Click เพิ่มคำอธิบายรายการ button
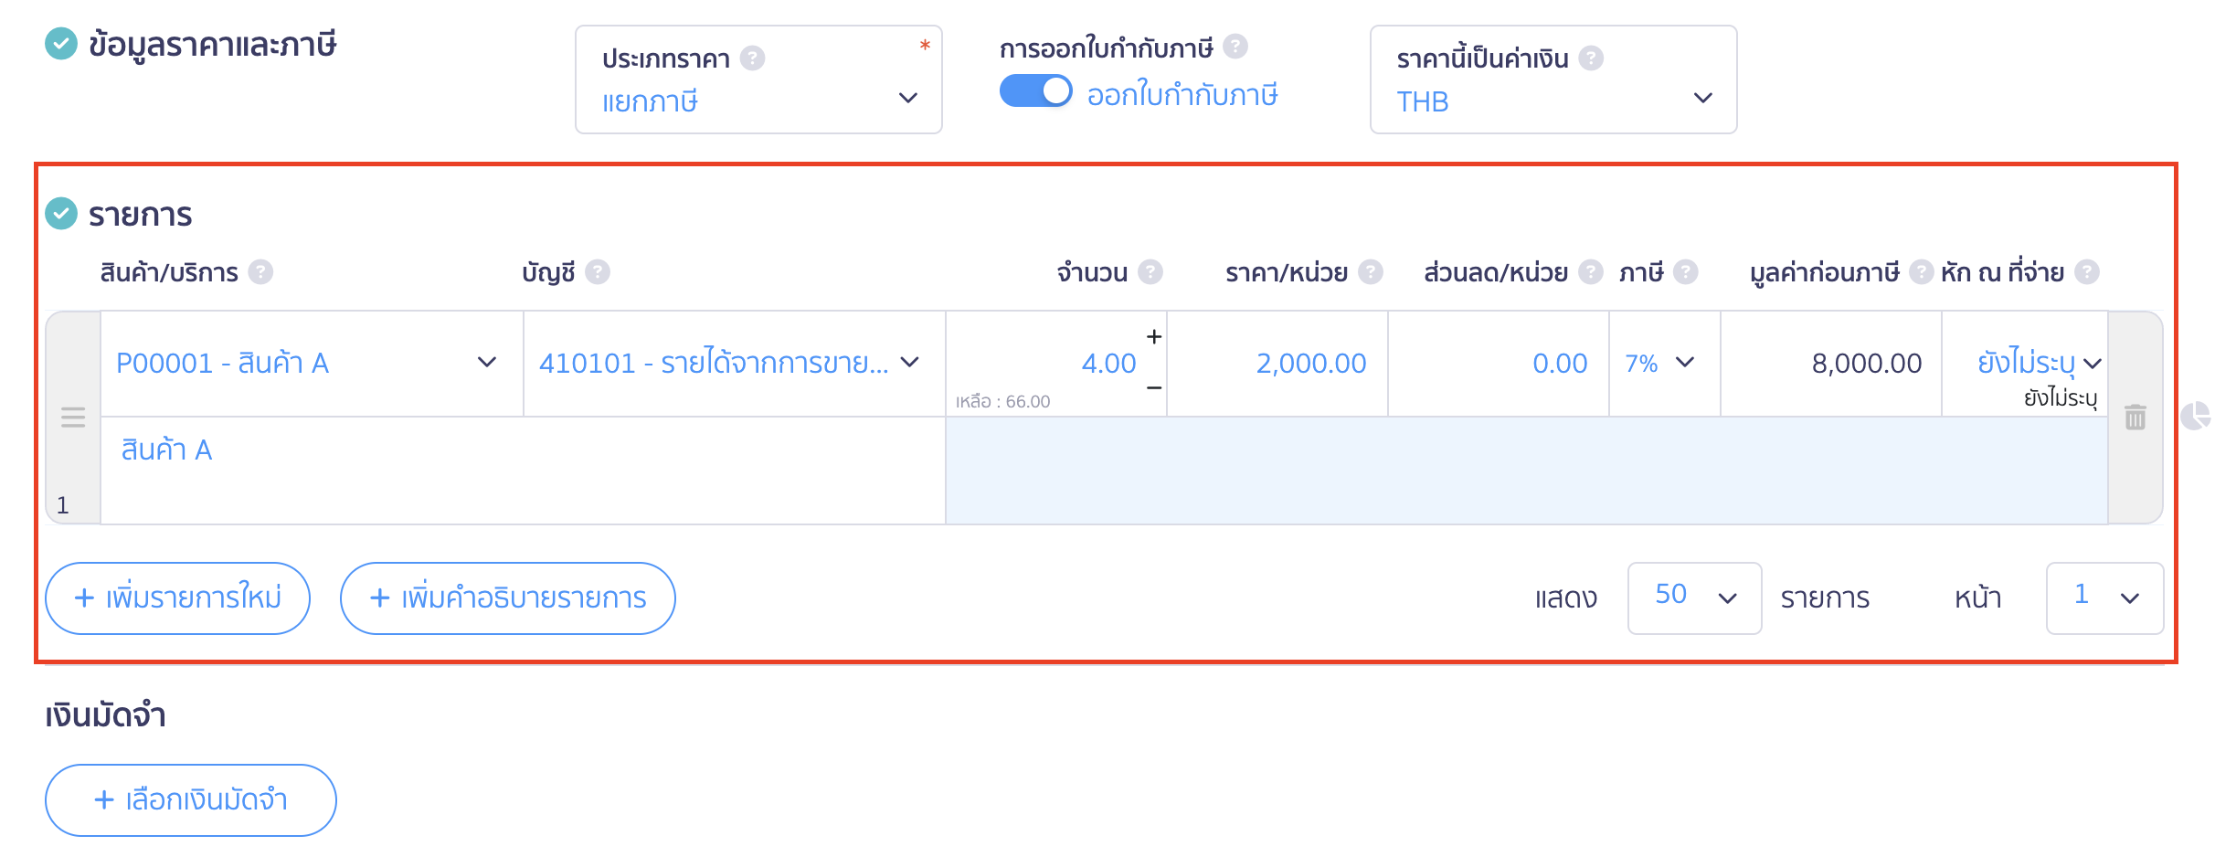Image resolution: width=2215 pixels, height=857 pixels. coord(507,598)
